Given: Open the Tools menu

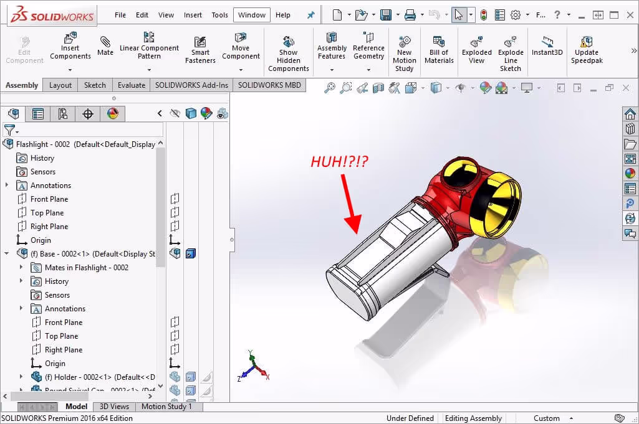Looking at the screenshot, I should coord(219,15).
